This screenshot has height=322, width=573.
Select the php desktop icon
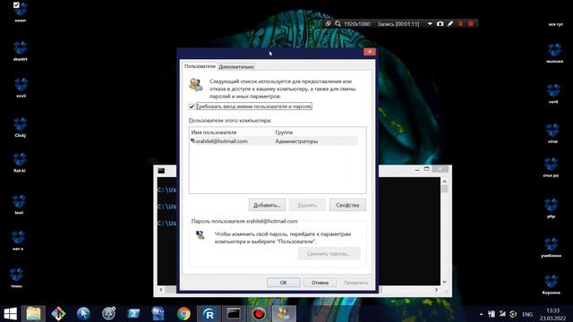(552, 208)
